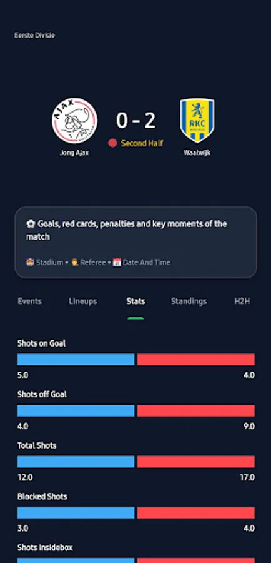Switch to the Lineups tab
The width and height of the screenshot is (271, 563).
coord(83,302)
